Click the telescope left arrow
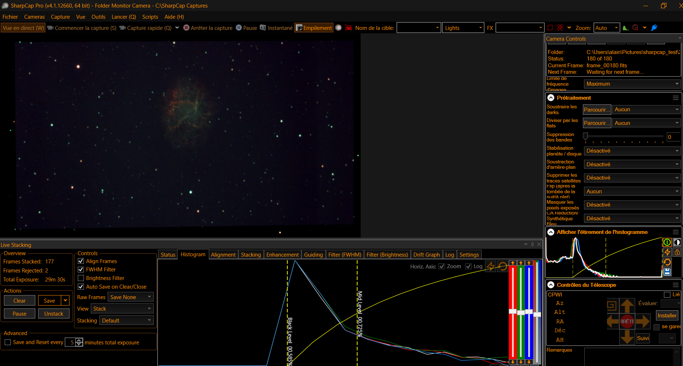683x366 pixels. [x=613, y=321]
